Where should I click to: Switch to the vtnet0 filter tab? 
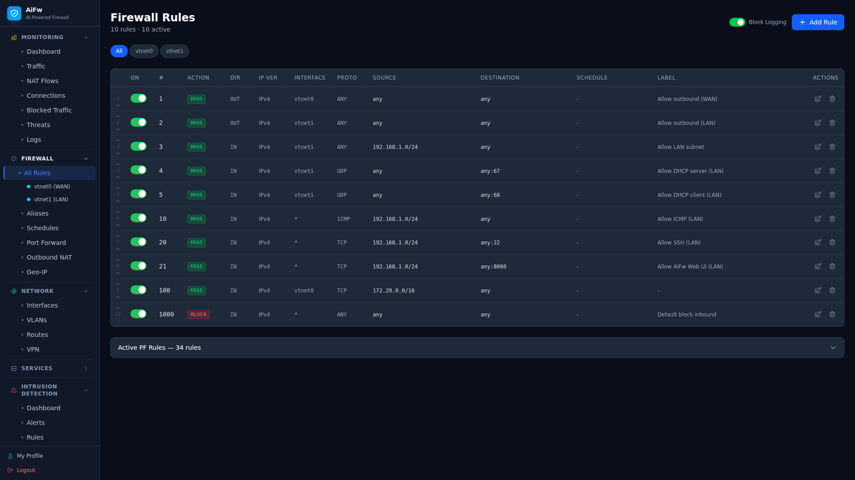[x=143, y=51]
